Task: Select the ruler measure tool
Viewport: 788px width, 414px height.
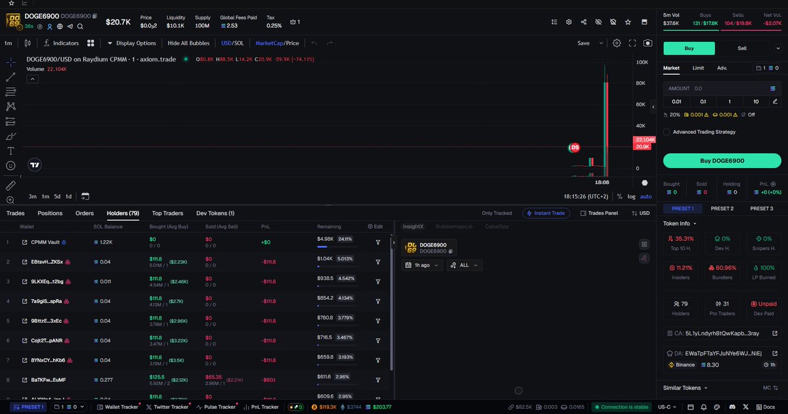Action: coord(11,186)
